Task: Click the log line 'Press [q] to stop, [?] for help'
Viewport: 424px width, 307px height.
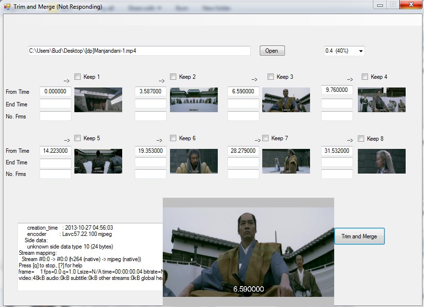Action: 51,265
